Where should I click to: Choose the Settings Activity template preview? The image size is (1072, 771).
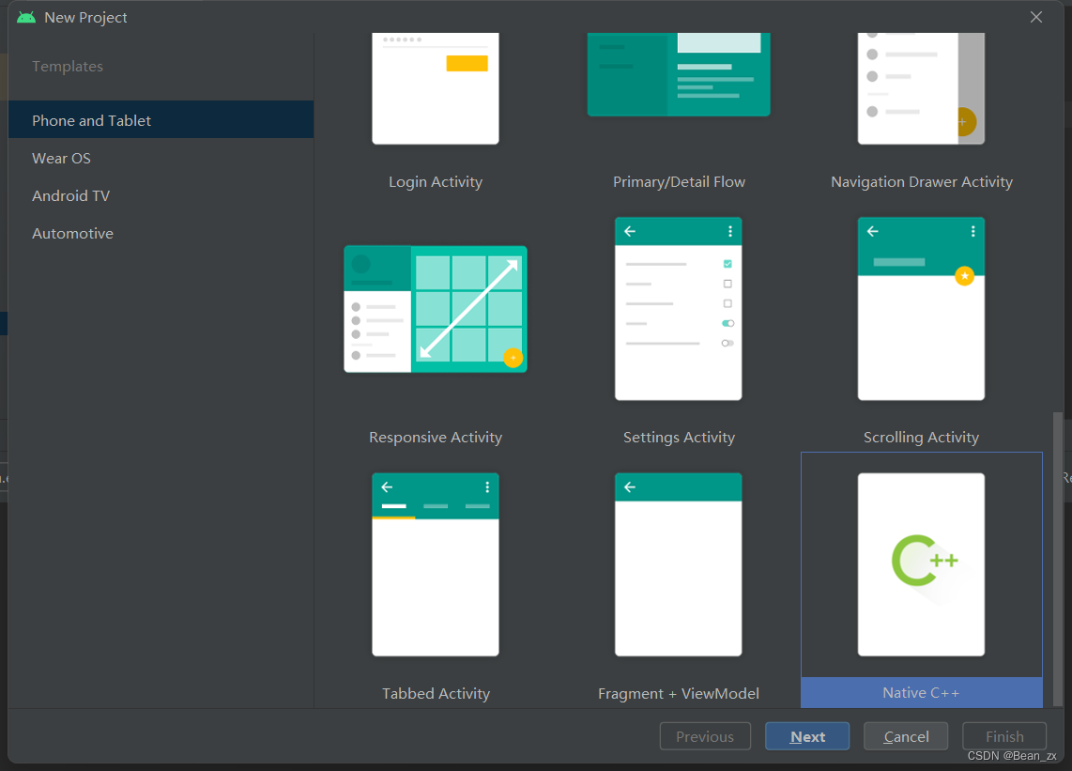click(x=678, y=309)
